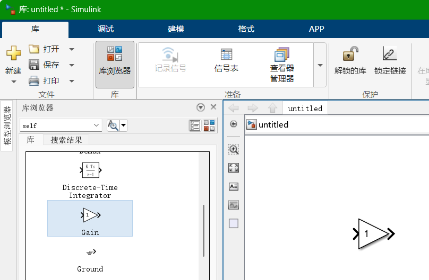Expand the 打印 dropdown arrow
Image resolution: width=429 pixels, height=280 pixels.
(x=72, y=81)
